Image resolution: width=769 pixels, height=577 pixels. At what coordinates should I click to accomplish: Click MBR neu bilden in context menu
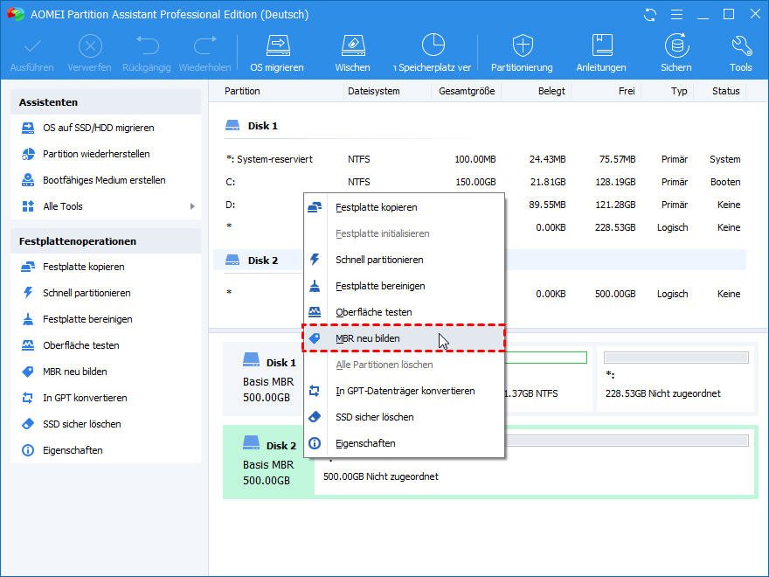coord(403,338)
